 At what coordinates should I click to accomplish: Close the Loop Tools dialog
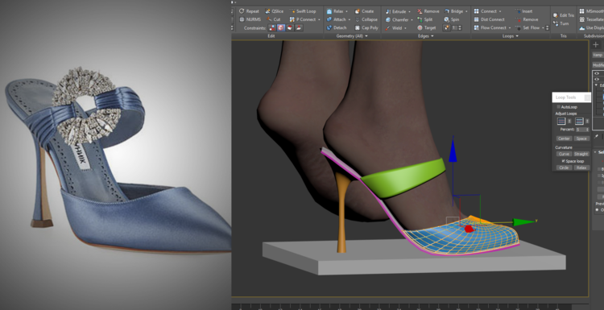pos(587,97)
